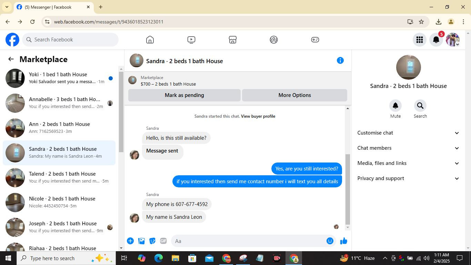Click the browser address bar URL
The width and height of the screenshot is (471, 265).
(109, 22)
